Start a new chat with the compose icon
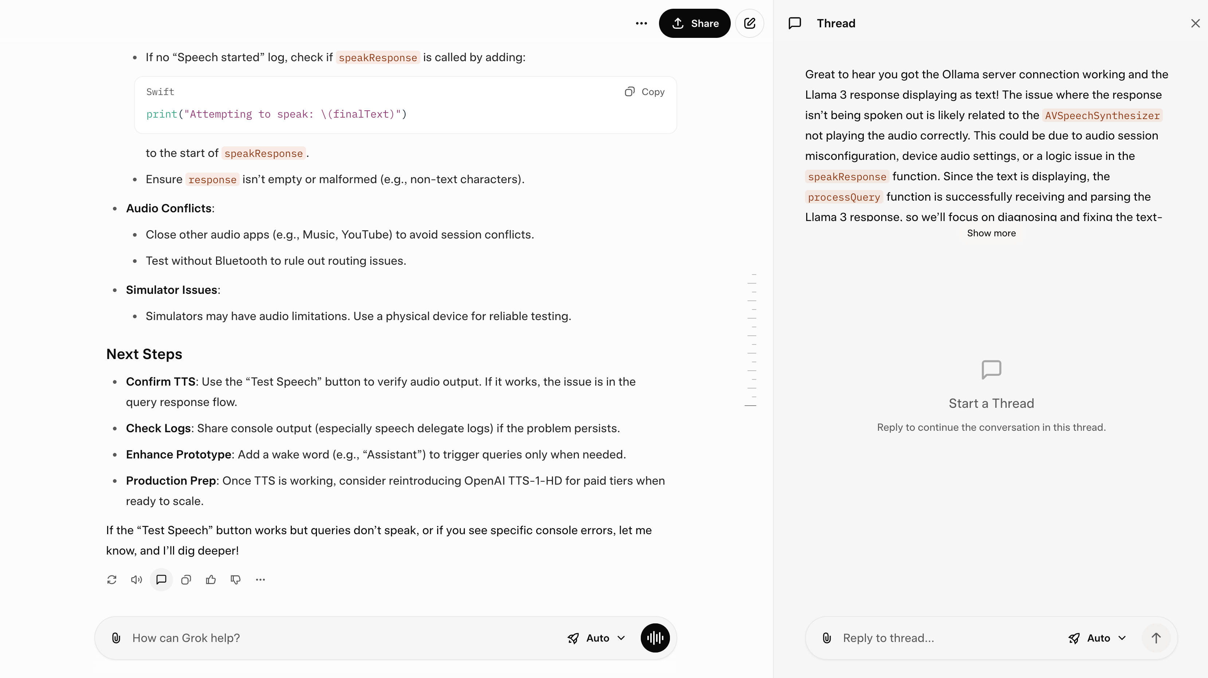 click(x=749, y=23)
